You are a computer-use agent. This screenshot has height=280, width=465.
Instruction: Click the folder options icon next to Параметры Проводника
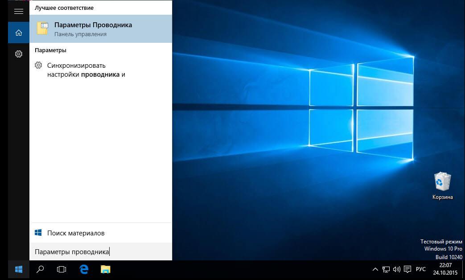[42, 29]
